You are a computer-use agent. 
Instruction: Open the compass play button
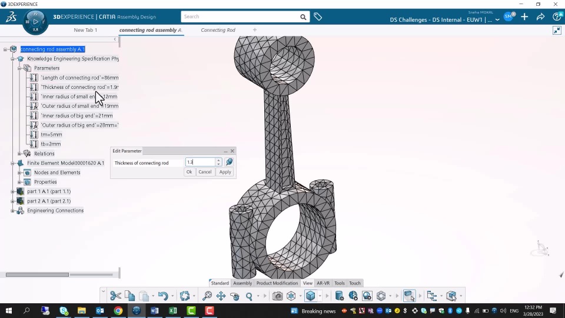35,22
